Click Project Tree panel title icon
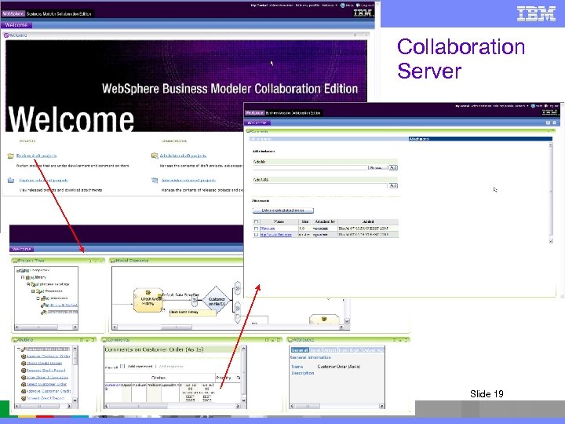Viewport: 565px width, 424px height. (x=15, y=261)
